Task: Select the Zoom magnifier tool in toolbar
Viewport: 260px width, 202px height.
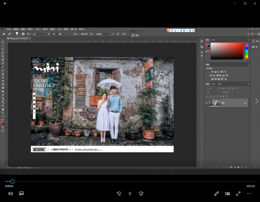Action: [3, 113]
